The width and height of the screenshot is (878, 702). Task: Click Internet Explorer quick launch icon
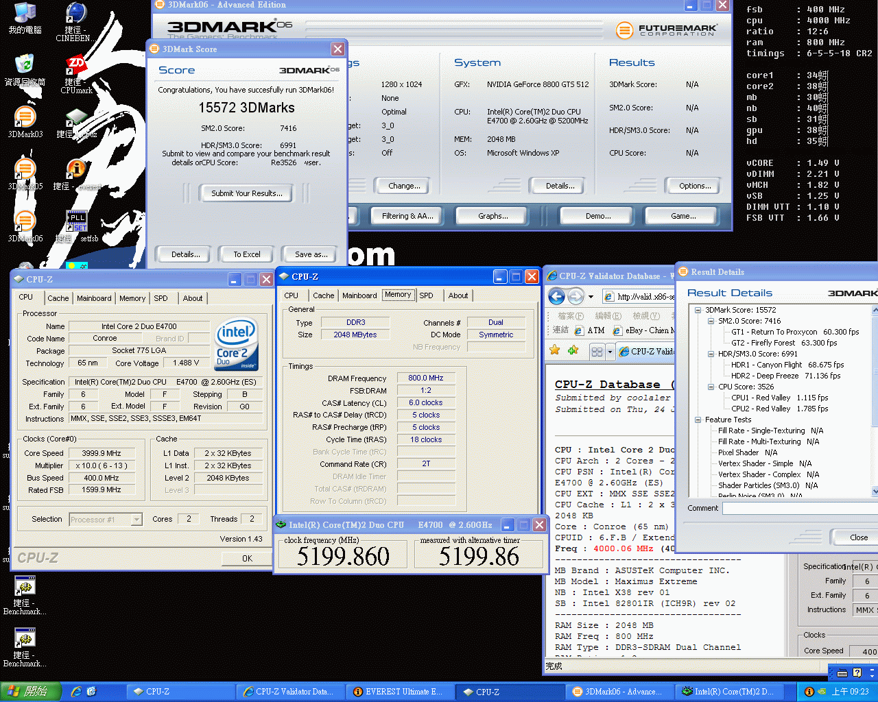[76, 692]
